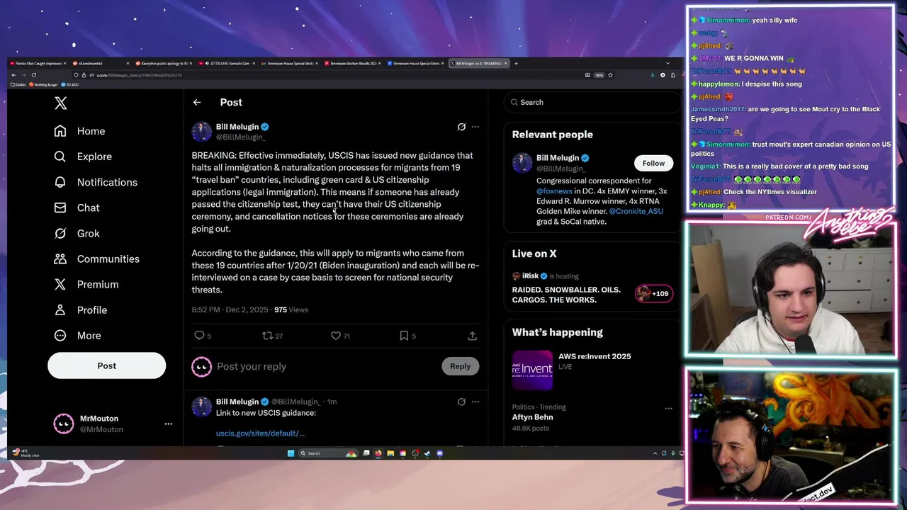Open account menu next to MrMouton
This screenshot has width=907, height=510.
tap(169, 424)
